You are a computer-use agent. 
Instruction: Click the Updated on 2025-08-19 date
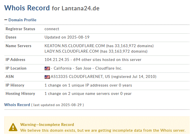[65, 37]
